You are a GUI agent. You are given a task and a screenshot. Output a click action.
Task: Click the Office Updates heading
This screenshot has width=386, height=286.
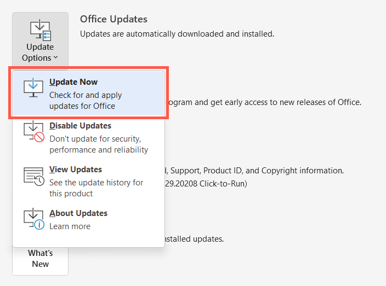pos(113,19)
